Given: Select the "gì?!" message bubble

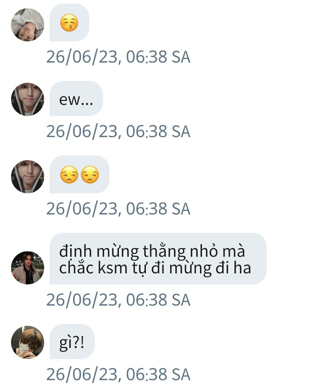Looking at the screenshot, I should pos(72,341).
